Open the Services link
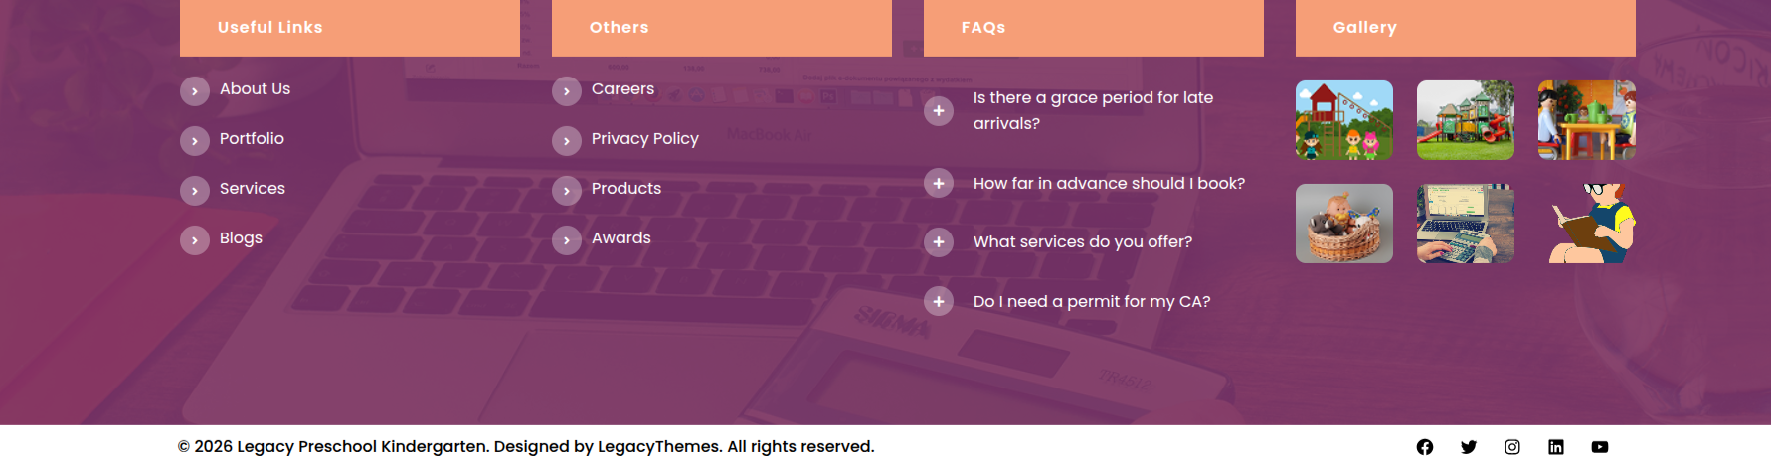Image resolution: width=1771 pixels, height=465 pixels. (252, 189)
